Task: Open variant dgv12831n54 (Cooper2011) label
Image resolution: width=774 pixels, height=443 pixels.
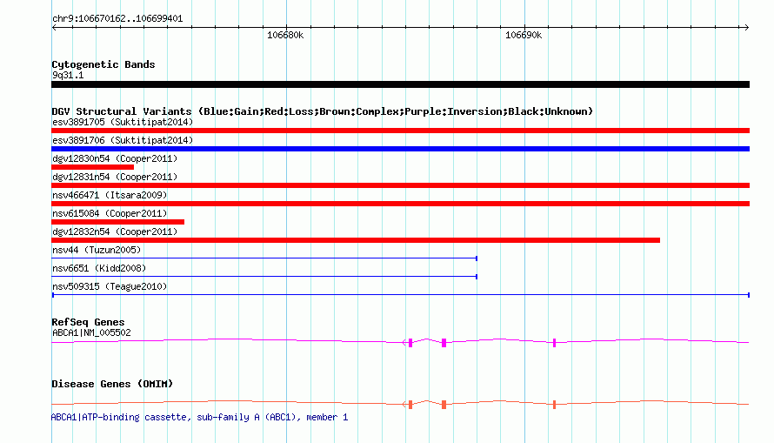Action: click(x=115, y=177)
